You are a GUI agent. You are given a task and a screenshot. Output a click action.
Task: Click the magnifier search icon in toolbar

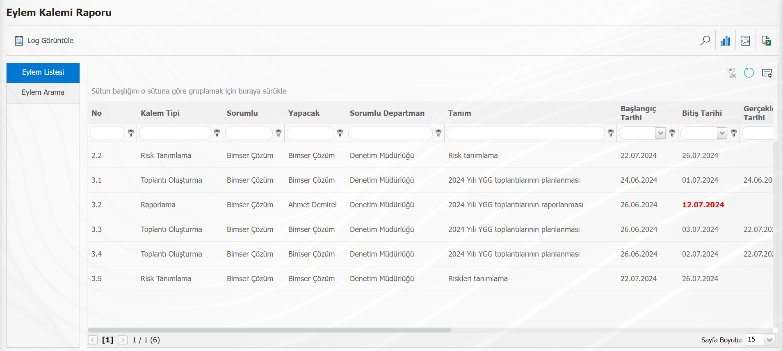click(x=705, y=41)
